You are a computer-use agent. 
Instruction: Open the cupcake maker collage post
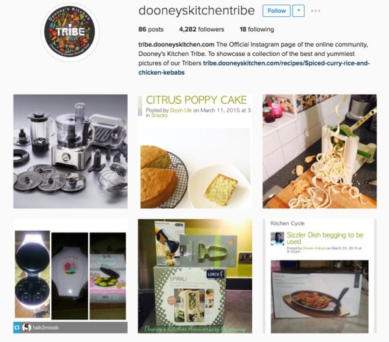(x=71, y=276)
